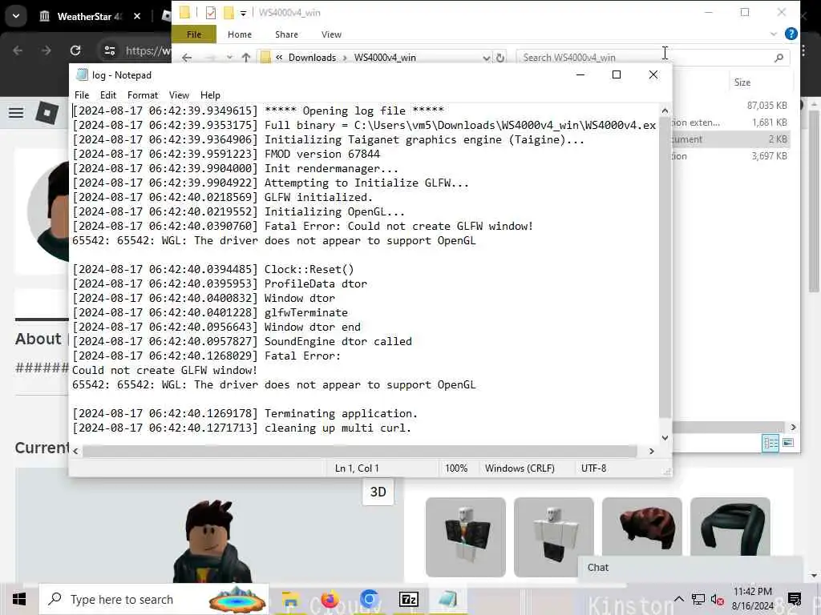Click Notepad vertical scroll down arrow
Screen dimensions: 821x615
click(x=665, y=438)
